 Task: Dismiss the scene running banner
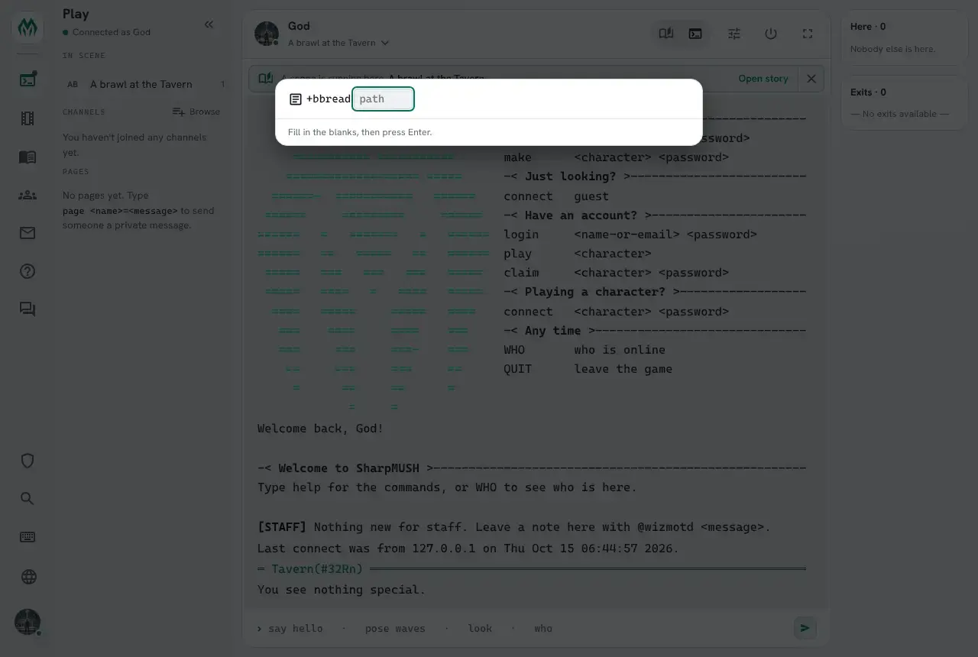tap(811, 79)
